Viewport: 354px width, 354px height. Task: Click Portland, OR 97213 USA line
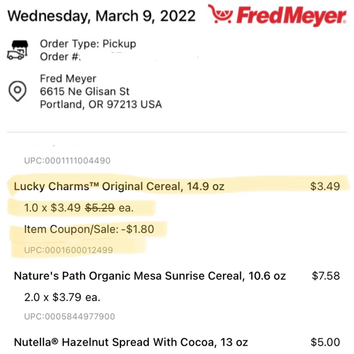tap(101, 105)
